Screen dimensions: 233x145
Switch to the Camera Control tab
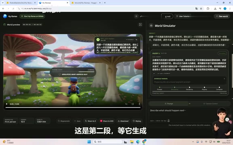(210, 104)
